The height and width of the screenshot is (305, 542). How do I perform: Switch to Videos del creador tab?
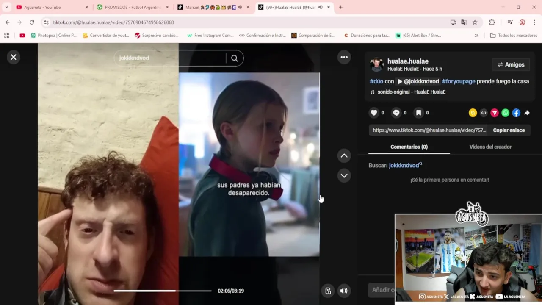coord(490,147)
